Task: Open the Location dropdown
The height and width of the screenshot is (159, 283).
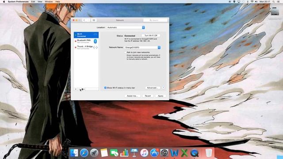Action: click(126, 27)
